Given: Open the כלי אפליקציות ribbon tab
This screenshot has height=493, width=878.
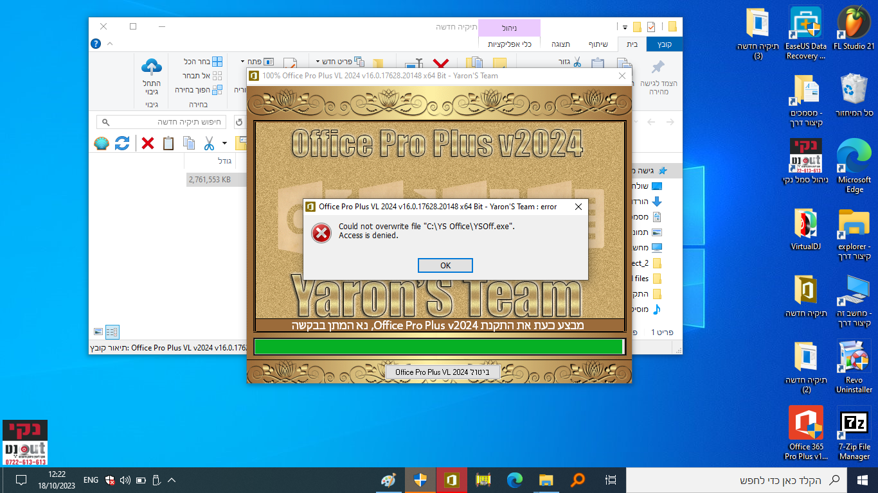Looking at the screenshot, I should click(x=509, y=44).
